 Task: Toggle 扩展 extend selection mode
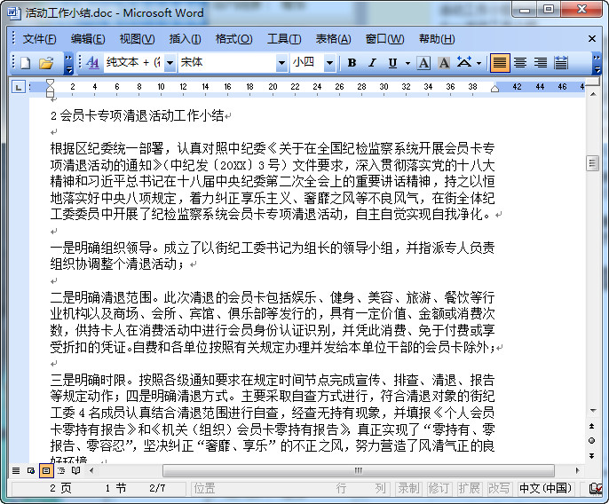coord(469,488)
